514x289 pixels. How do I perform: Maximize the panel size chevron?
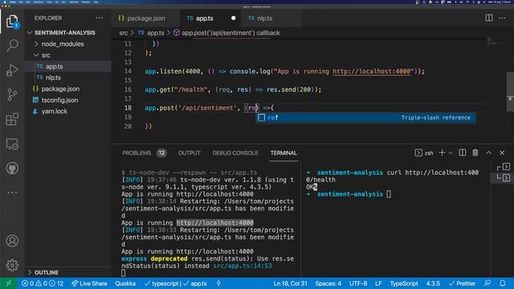(489, 153)
